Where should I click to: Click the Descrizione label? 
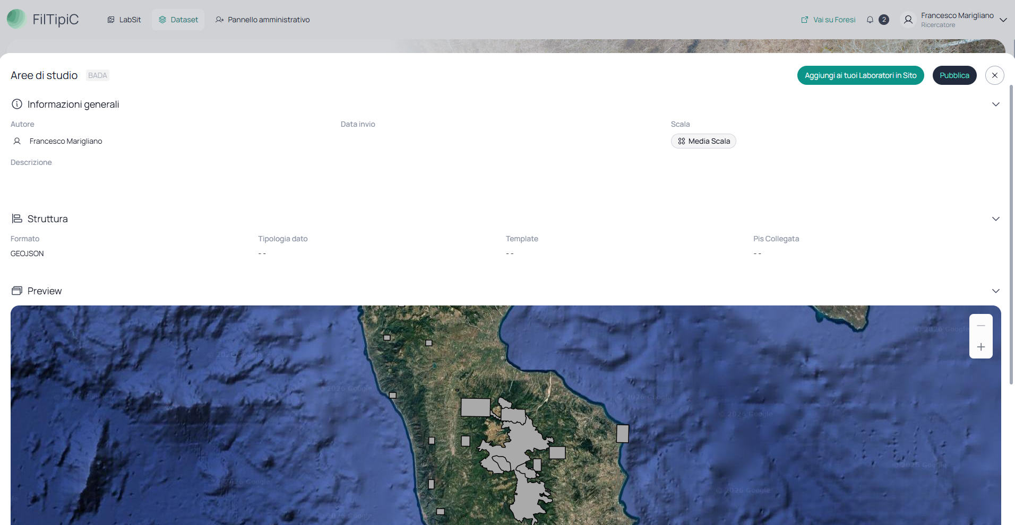point(31,162)
